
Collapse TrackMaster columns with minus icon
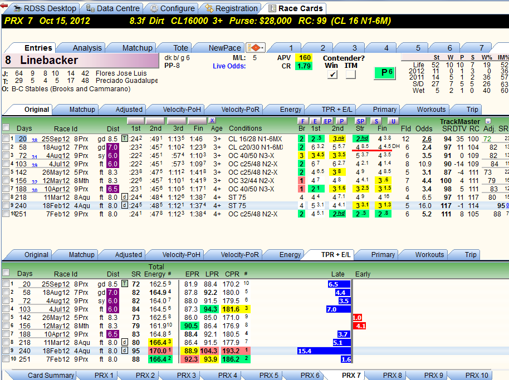[488, 121]
